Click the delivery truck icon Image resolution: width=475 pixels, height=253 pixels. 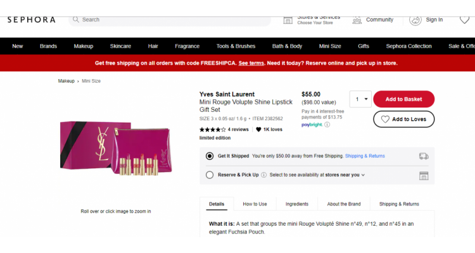point(424,156)
